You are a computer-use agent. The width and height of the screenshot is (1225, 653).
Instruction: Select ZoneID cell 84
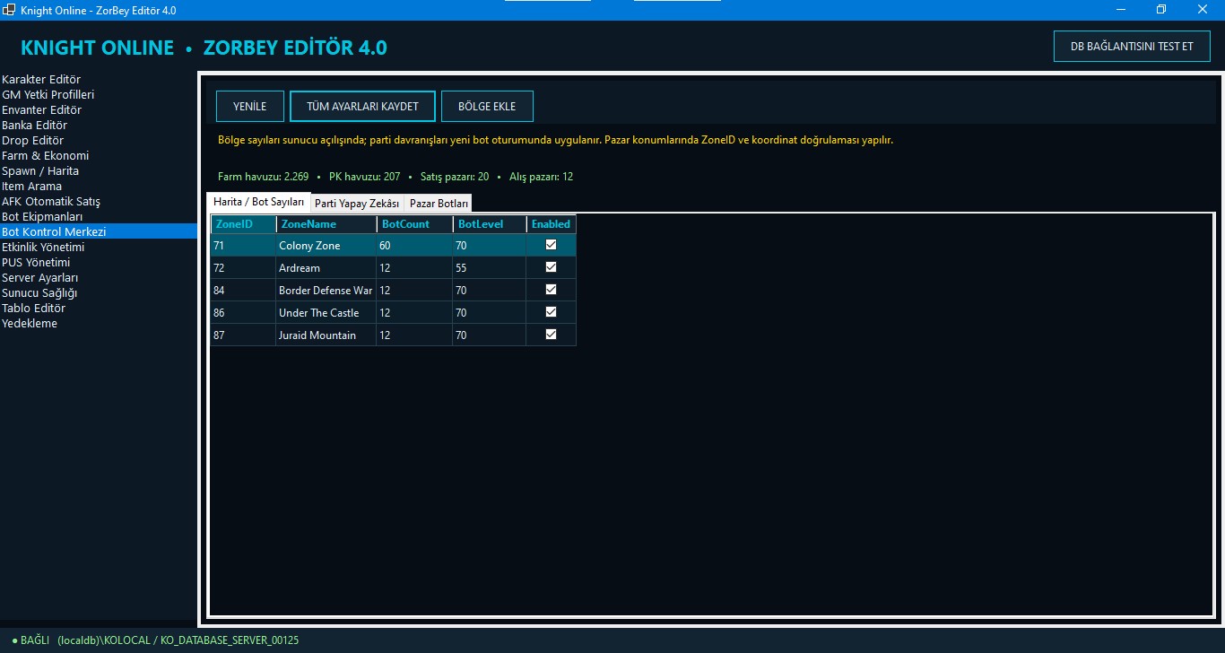click(243, 290)
